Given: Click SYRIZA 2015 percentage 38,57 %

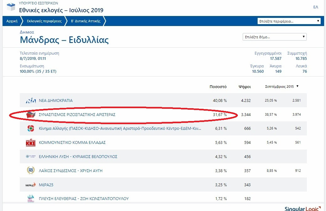Looking at the screenshot, I should 271,114.
